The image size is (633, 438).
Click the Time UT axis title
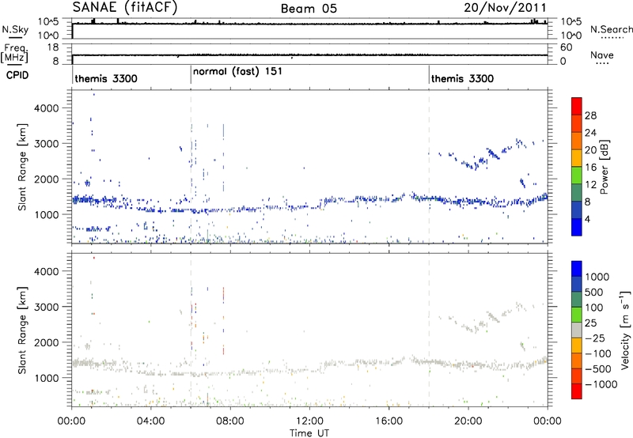(x=309, y=433)
